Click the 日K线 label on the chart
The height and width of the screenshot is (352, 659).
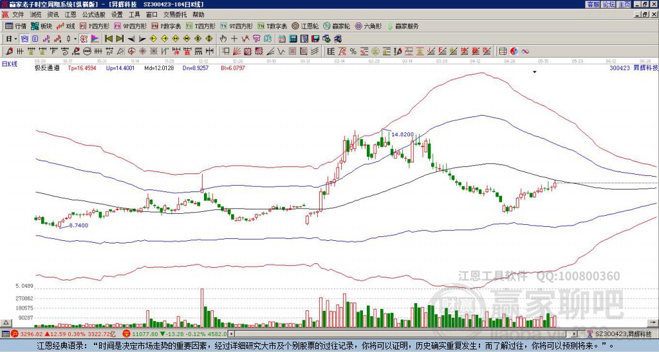pos(10,64)
